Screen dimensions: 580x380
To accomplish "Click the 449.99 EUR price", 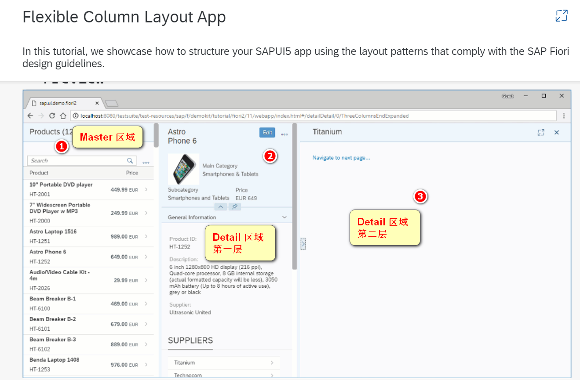I will (x=124, y=190).
